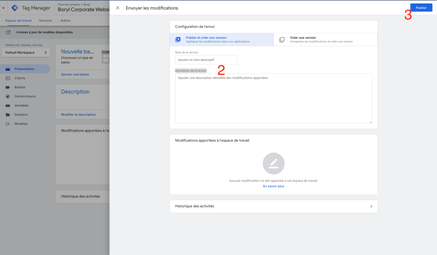The image size is (437, 255).
Task: Open Variables in the sidebar
Action: click(21, 105)
